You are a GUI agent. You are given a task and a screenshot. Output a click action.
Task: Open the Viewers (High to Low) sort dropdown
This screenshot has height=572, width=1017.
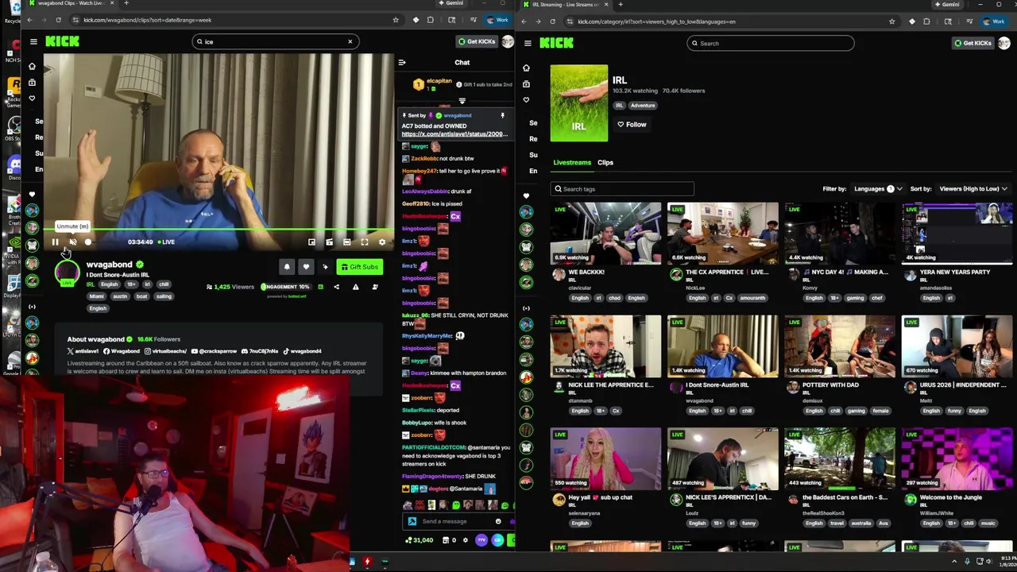(973, 189)
